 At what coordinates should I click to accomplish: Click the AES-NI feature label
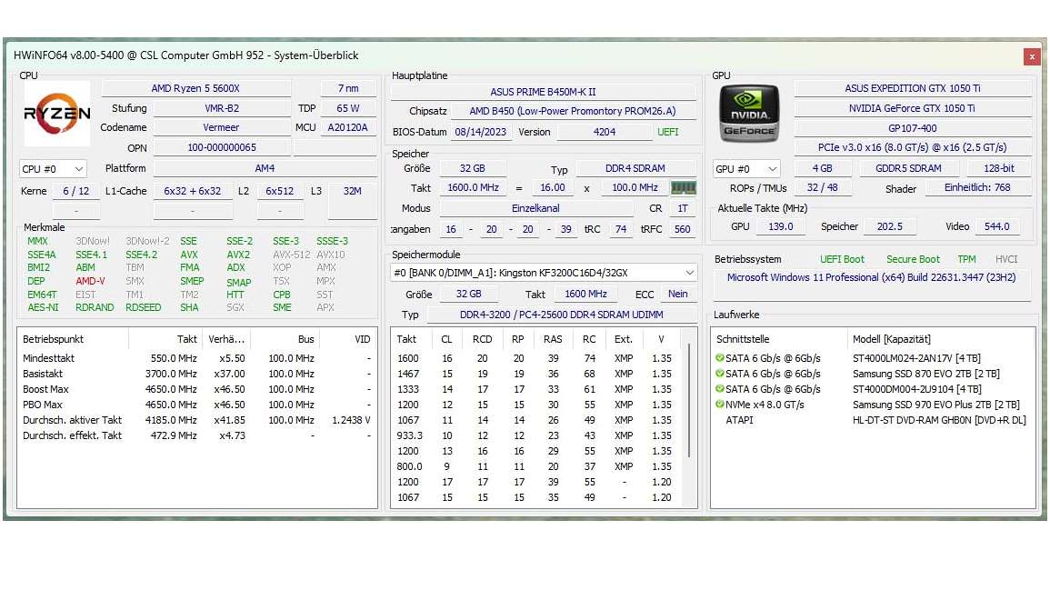pos(43,307)
